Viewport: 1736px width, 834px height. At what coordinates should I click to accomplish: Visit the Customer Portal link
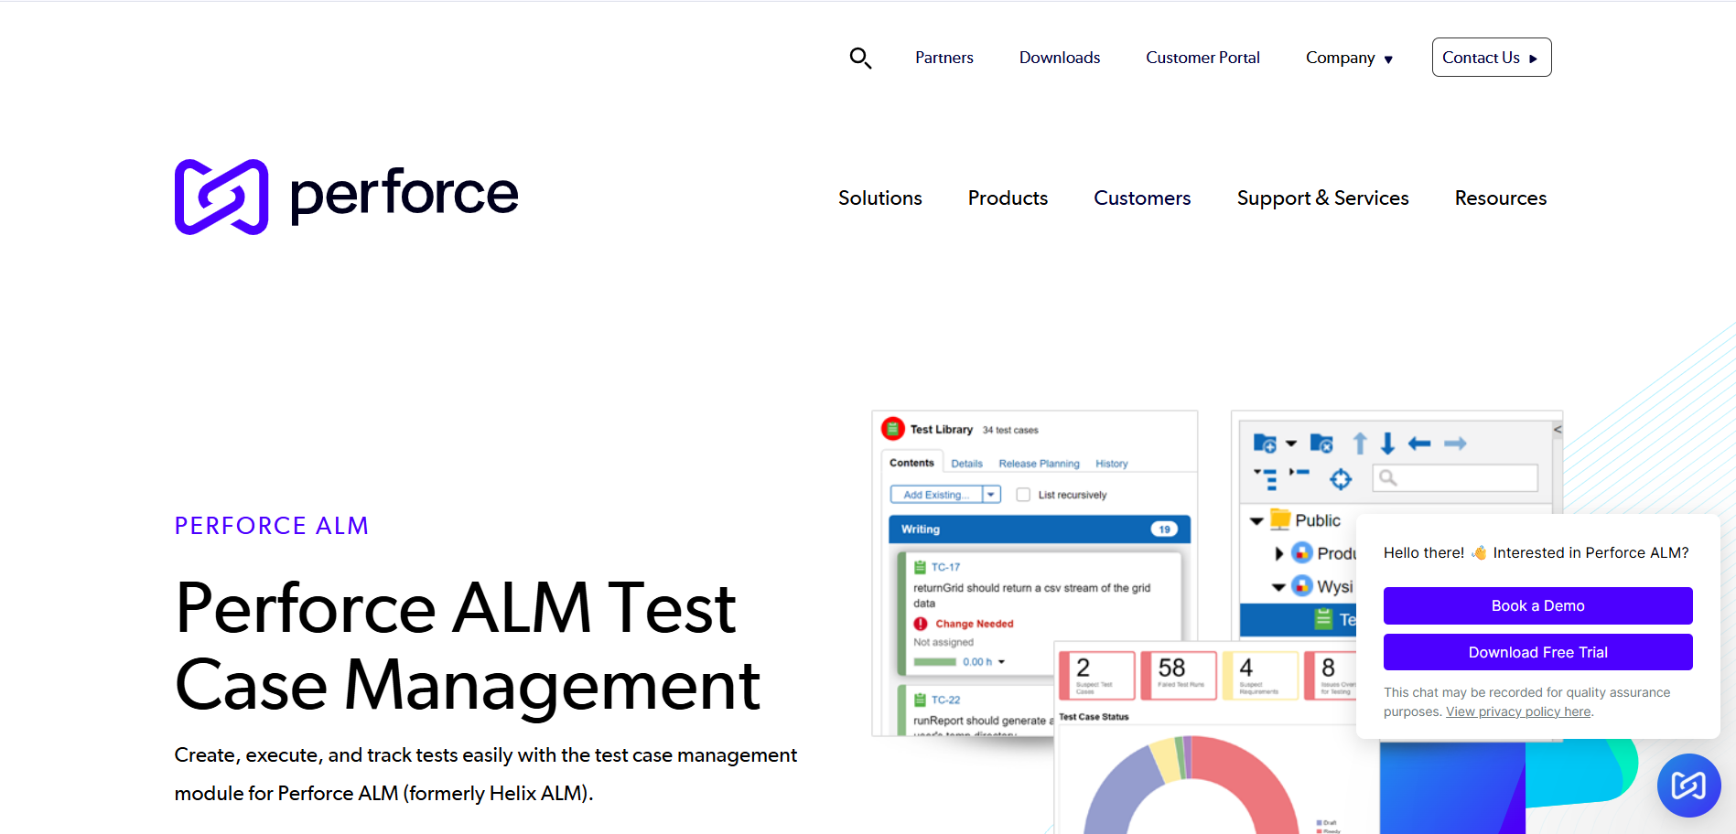click(1202, 58)
